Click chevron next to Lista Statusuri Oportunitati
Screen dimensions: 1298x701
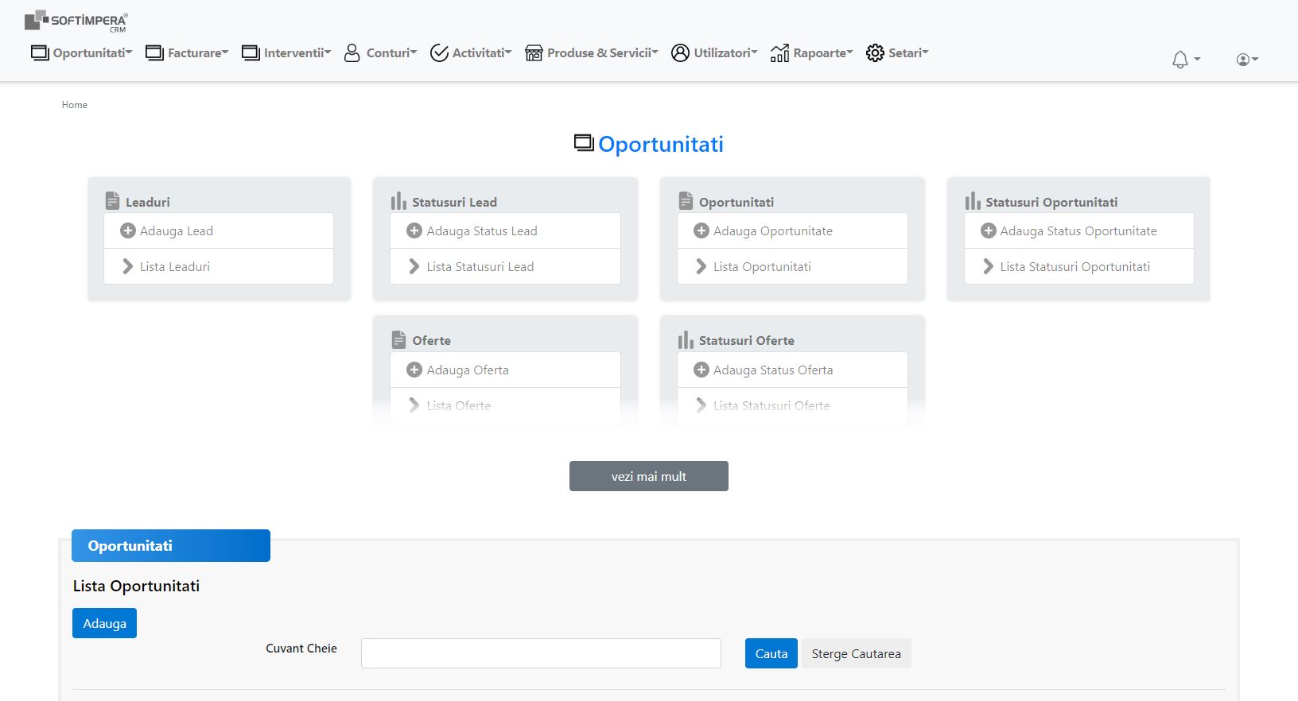point(988,266)
